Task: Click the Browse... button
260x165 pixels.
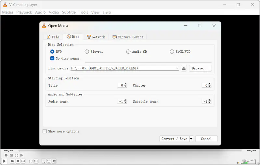Action: click(200, 68)
